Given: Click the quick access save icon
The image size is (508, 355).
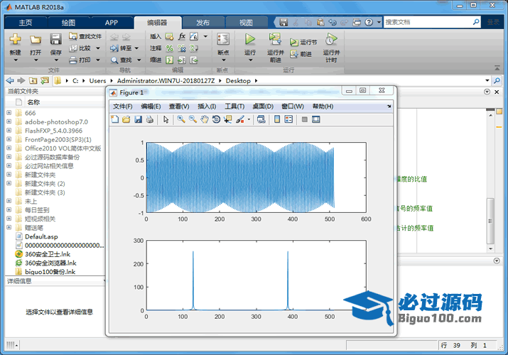Looking at the screenshot, I should [x=283, y=22].
